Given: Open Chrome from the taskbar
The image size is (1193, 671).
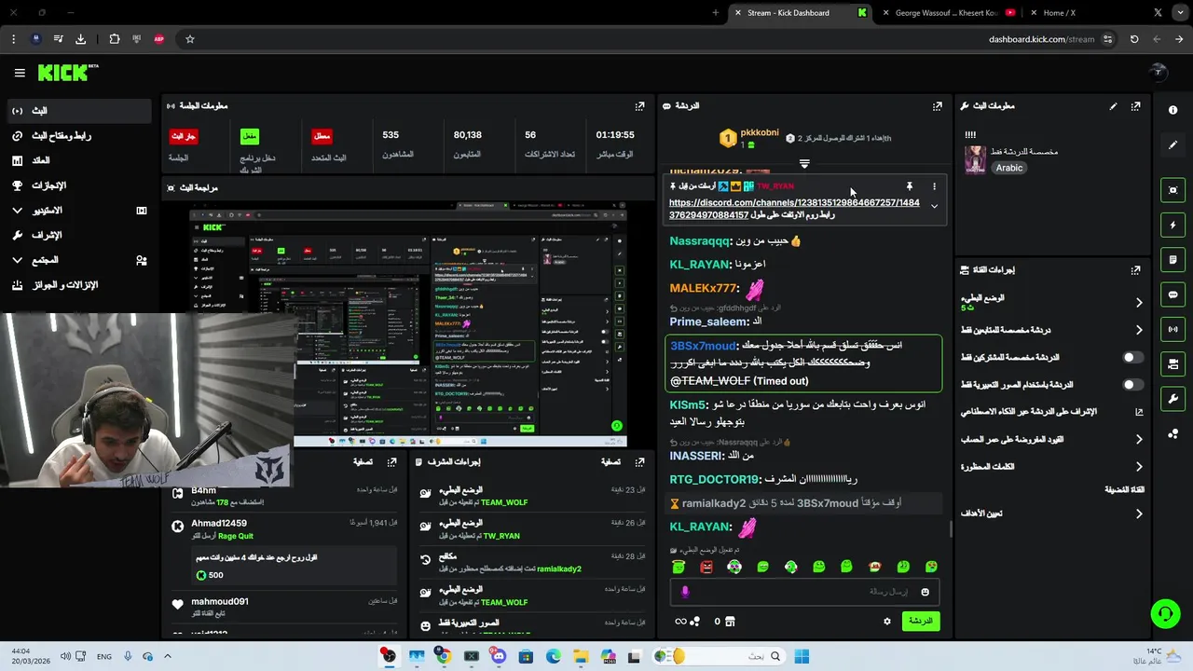Looking at the screenshot, I should point(444,657).
